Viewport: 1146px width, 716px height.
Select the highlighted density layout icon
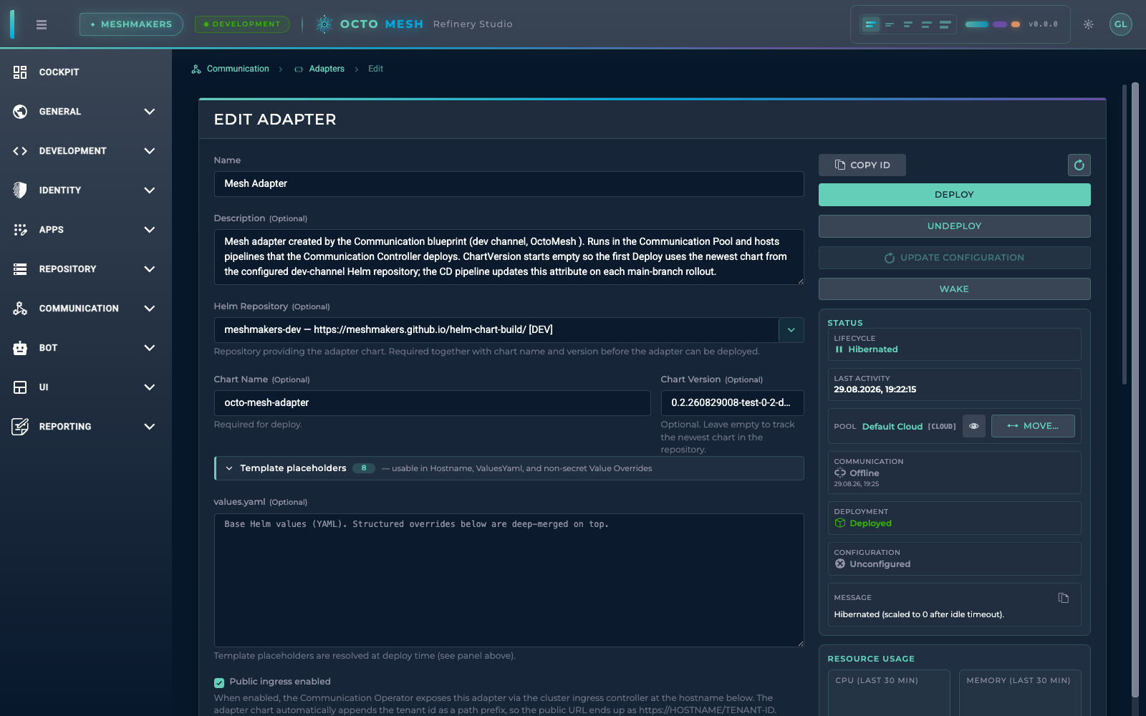[870, 24]
